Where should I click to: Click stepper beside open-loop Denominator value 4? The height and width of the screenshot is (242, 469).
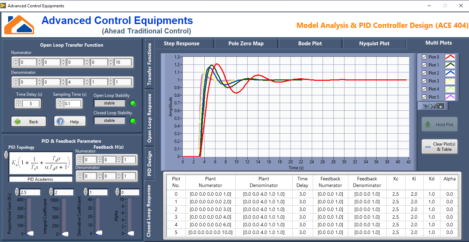pyautogui.click(x=63, y=82)
